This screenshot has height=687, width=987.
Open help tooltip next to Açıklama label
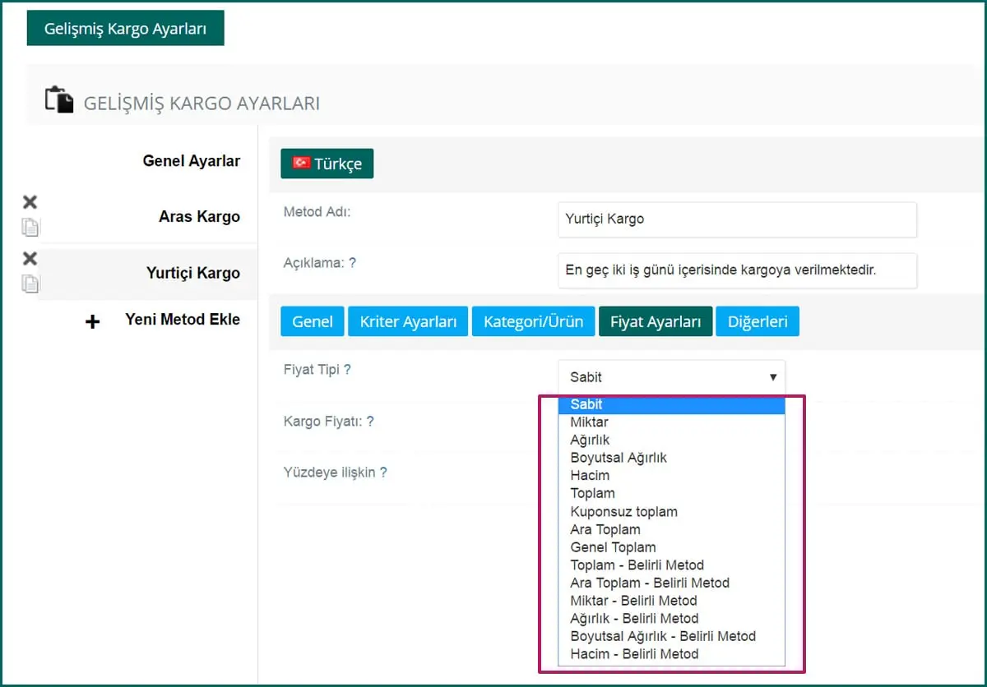[x=352, y=263]
